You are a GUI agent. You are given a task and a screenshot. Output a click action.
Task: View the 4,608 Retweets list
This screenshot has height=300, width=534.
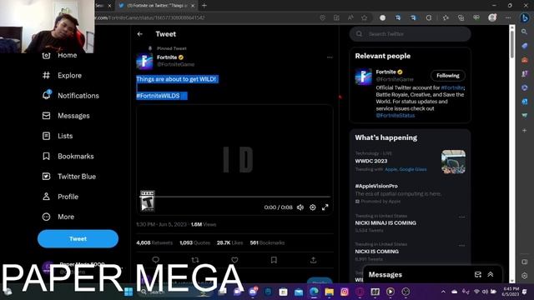[x=154, y=242]
